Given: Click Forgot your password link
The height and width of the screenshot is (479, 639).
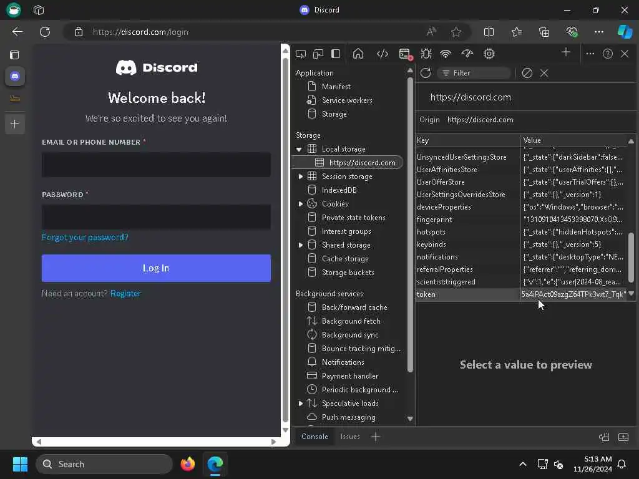Looking at the screenshot, I should tap(85, 237).
